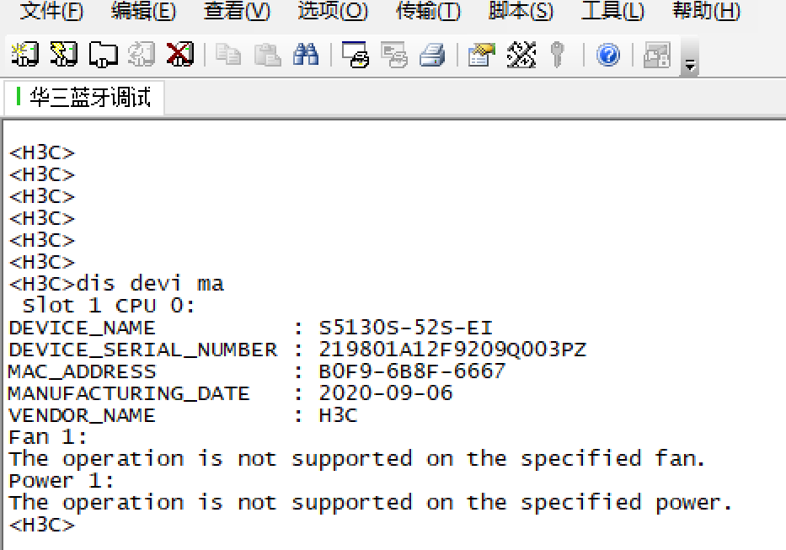Open the 脚本(S) menu

tap(521, 11)
